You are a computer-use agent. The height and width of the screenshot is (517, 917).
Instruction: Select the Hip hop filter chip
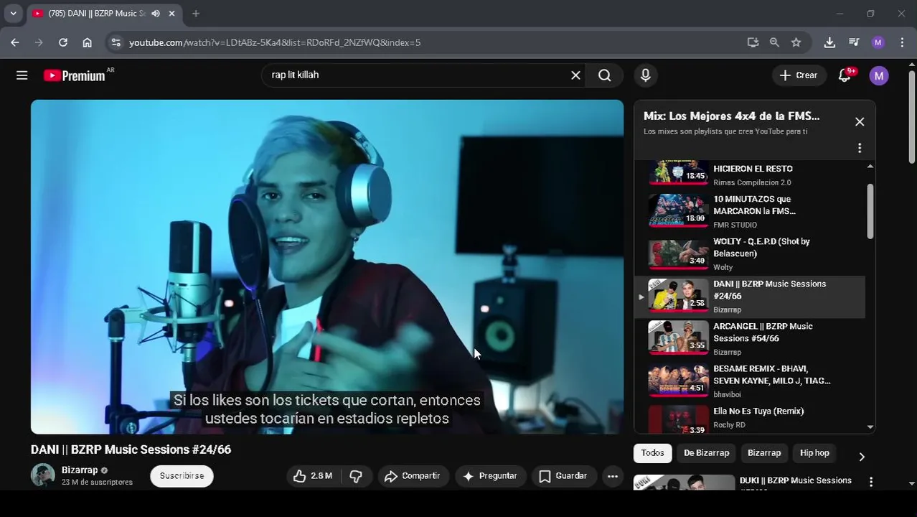(814, 453)
